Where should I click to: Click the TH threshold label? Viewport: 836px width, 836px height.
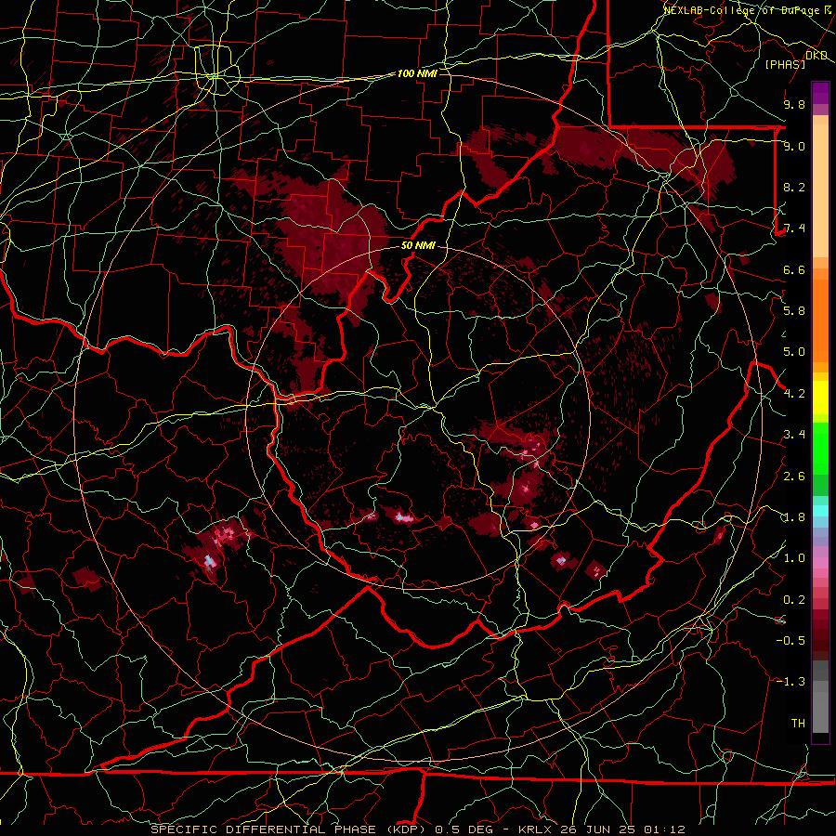coord(798,724)
